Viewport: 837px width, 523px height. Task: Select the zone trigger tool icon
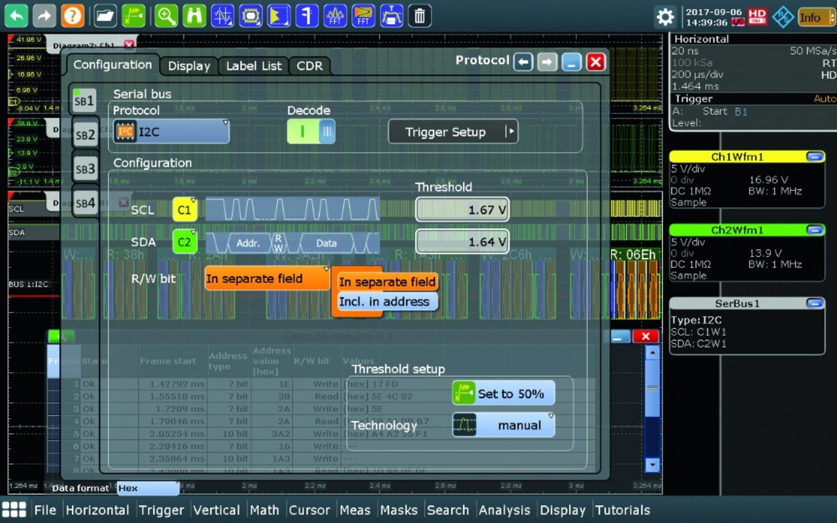click(391, 15)
